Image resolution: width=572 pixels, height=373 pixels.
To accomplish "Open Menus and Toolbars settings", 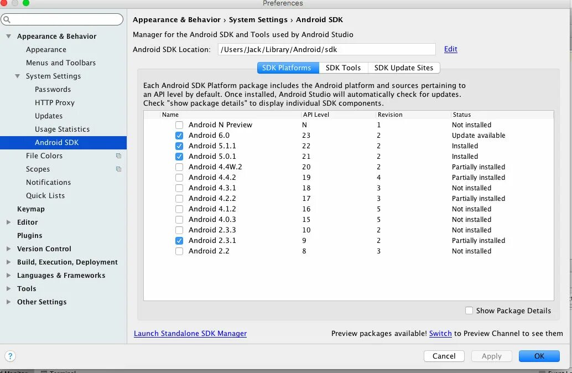I will pos(60,63).
